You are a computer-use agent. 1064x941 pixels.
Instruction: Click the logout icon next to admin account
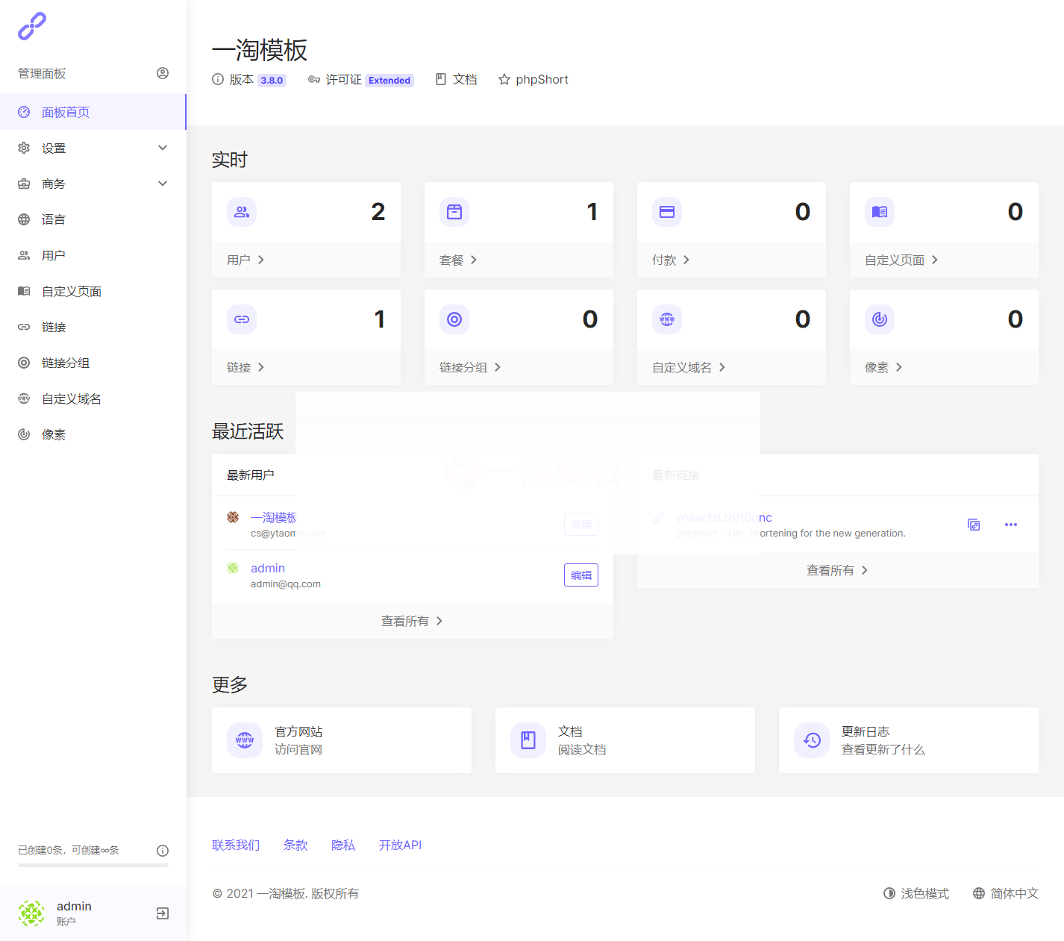(162, 913)
